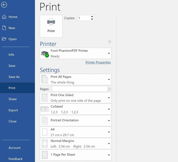Click the info icon beside Pages field
Image resolution: width=178 pixels, height=162 pixels.
[109, 89]
